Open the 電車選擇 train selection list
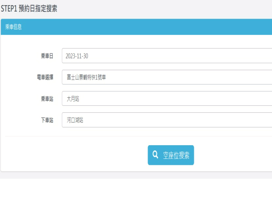This screenshot has width=272, height=204. tap(131, 76)
